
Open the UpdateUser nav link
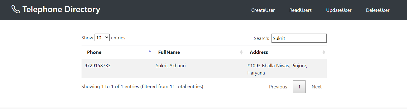pyautogui.click(x=339, y=10)
